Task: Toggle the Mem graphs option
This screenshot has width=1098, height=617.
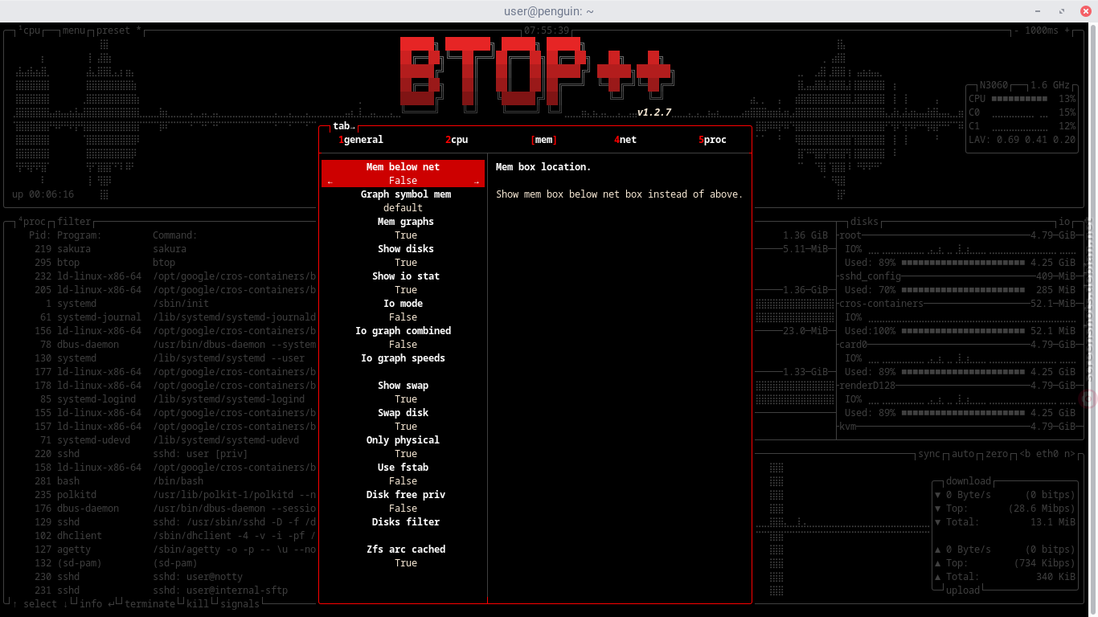Action: [406, 228]
